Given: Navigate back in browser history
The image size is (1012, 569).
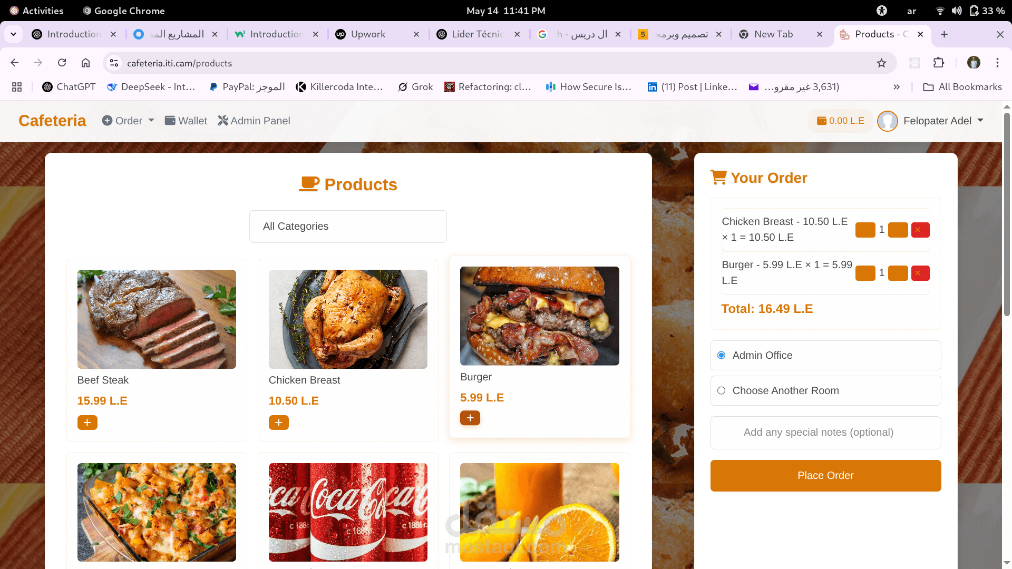Looking at the screenshot, I should click(14, 63).
